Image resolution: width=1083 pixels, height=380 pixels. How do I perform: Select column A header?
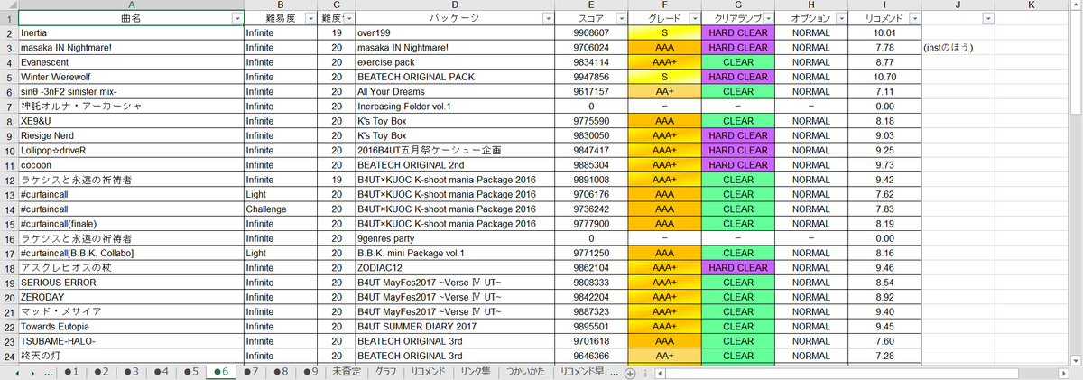click(130, 5)
